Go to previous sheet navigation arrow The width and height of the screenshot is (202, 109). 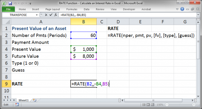[x=7, y=100]
